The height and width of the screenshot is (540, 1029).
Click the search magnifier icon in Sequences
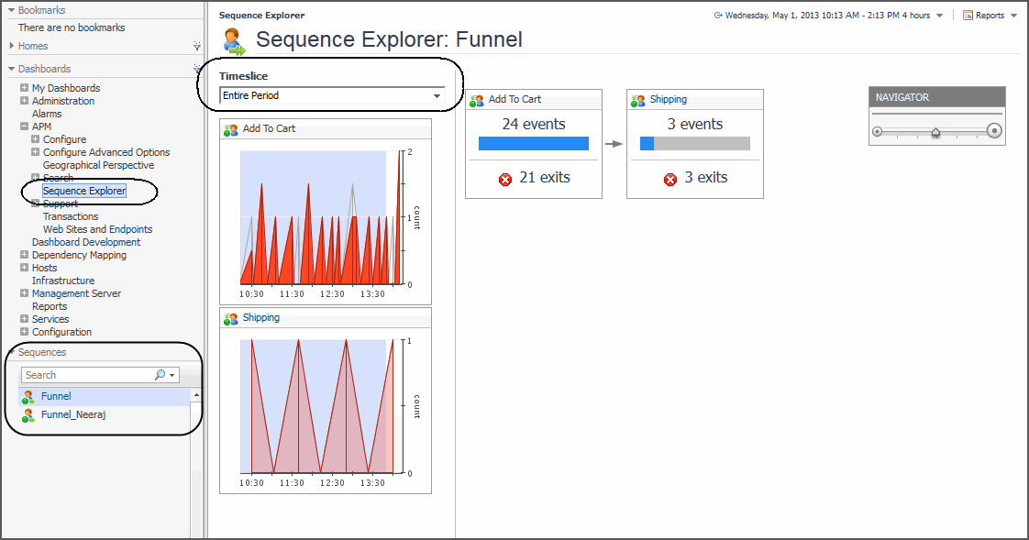click(160, 375)
